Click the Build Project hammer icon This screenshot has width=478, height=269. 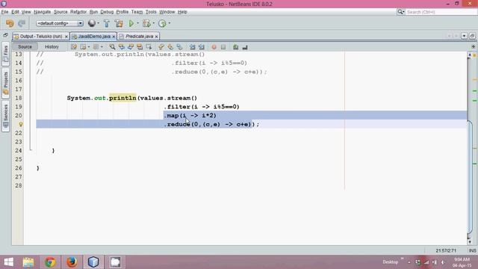(x=106, y=23)
